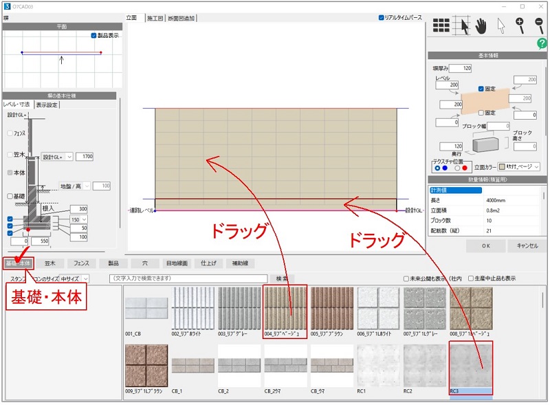Enable 生産中止品も表示 checkbox
The width and height of the screenshot is (550, 405).
coord(471,278)
